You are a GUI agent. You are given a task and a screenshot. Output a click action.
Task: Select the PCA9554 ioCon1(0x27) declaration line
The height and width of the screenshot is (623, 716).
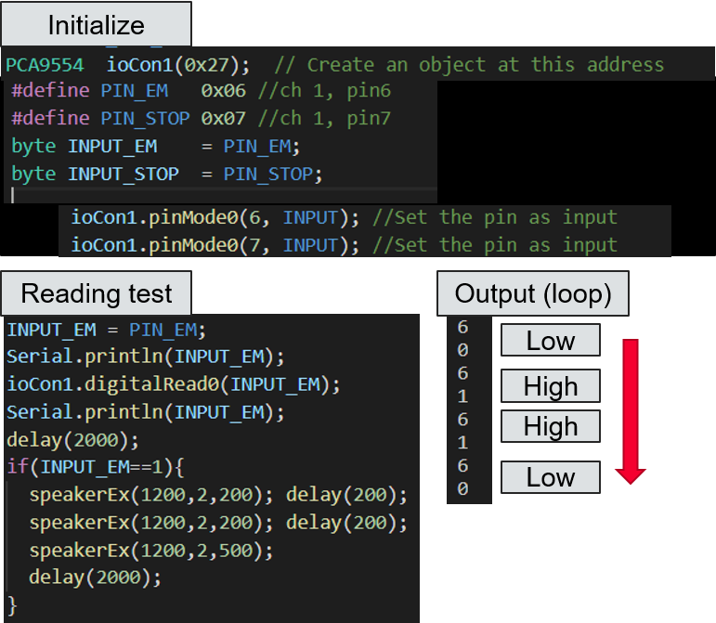pos(128,65)
